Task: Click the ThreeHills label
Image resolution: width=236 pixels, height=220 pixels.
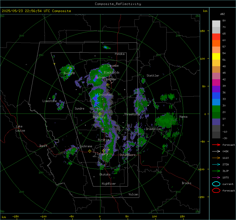Action: 132,114
